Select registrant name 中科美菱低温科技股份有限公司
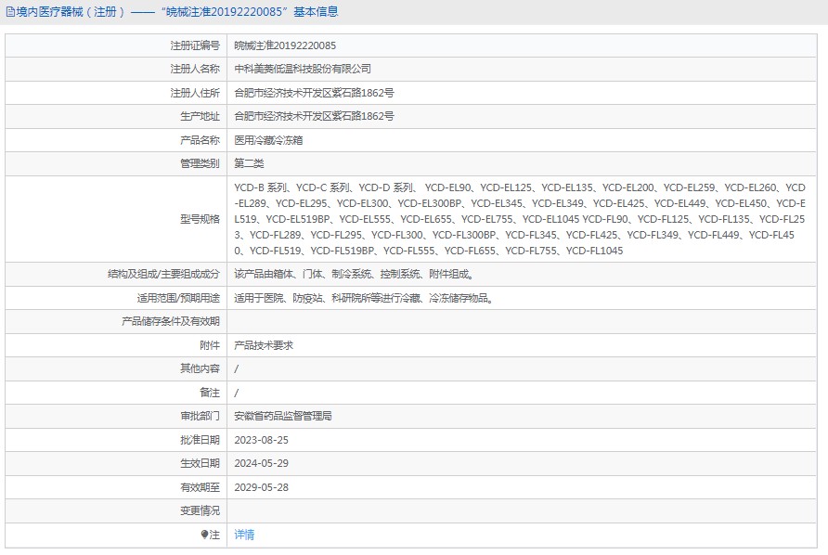The height and width of the screenshot is (555, 828). click(303, 69)
